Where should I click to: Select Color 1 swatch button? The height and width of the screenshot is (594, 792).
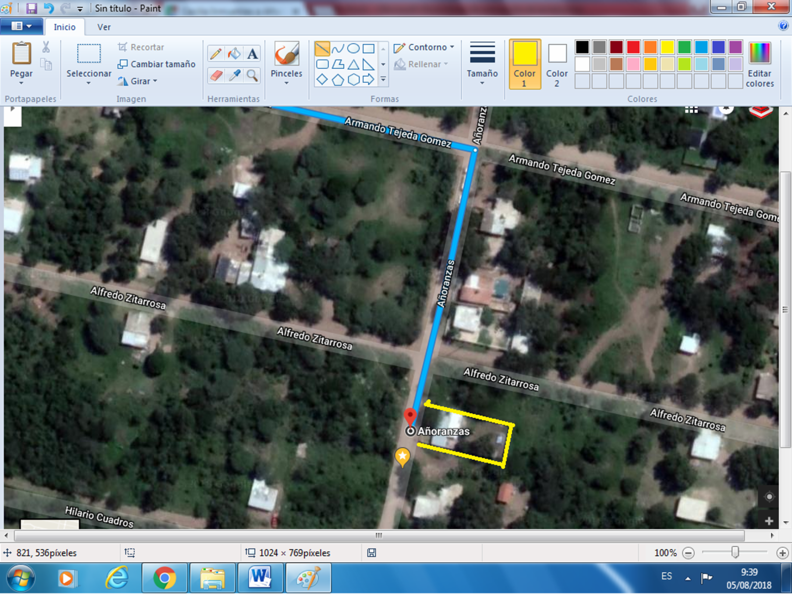[x=525, y=64]
